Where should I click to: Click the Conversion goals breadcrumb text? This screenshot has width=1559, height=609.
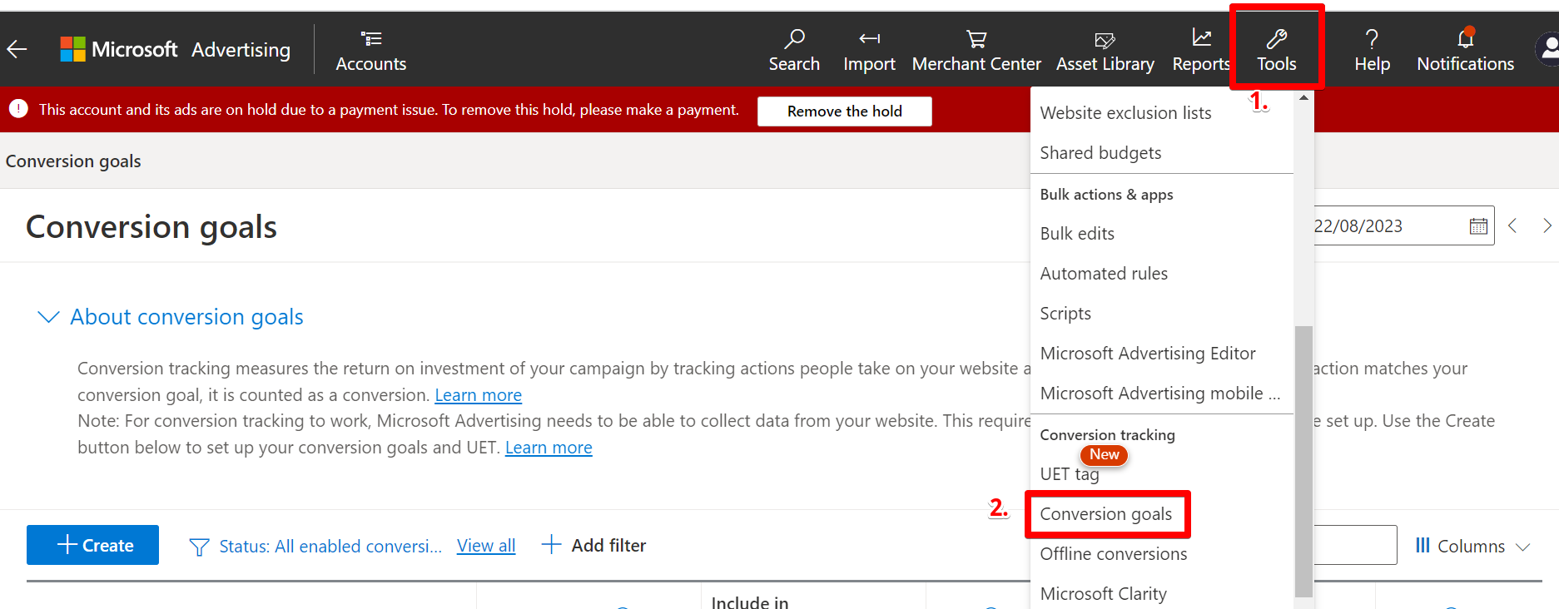[73, 161]
